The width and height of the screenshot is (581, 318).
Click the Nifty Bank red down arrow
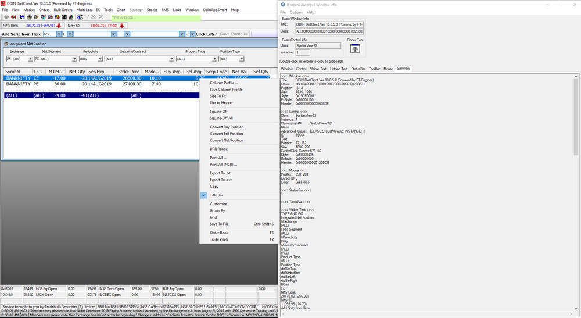pyautogui.click(x=59, y=26)
